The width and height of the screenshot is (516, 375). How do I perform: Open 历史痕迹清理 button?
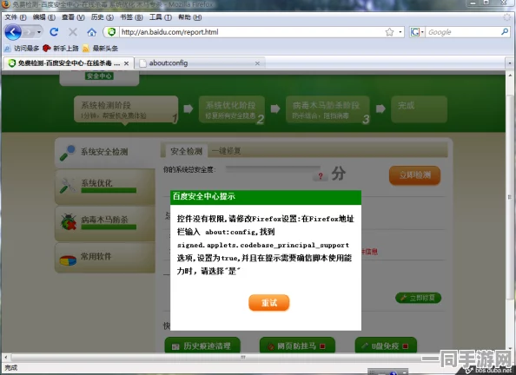coord(202,345)
